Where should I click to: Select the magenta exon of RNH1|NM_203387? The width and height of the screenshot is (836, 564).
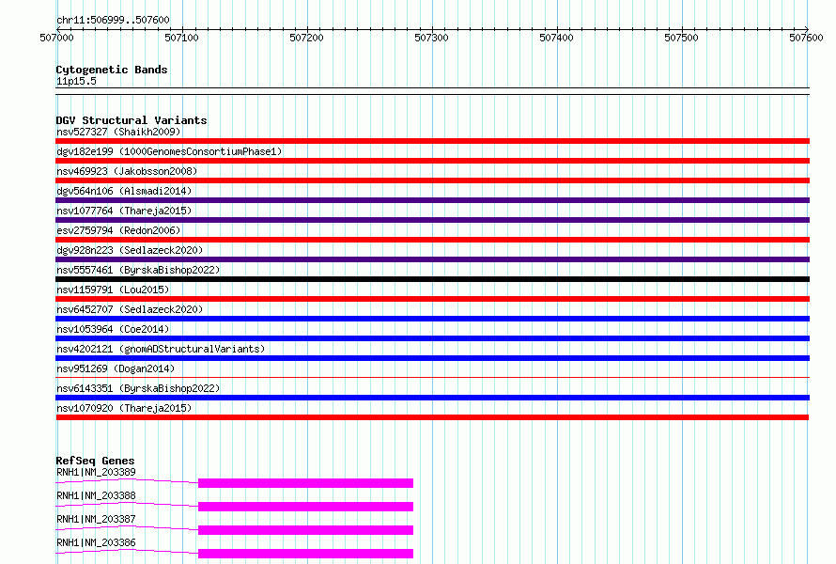(x=305, y=530)
